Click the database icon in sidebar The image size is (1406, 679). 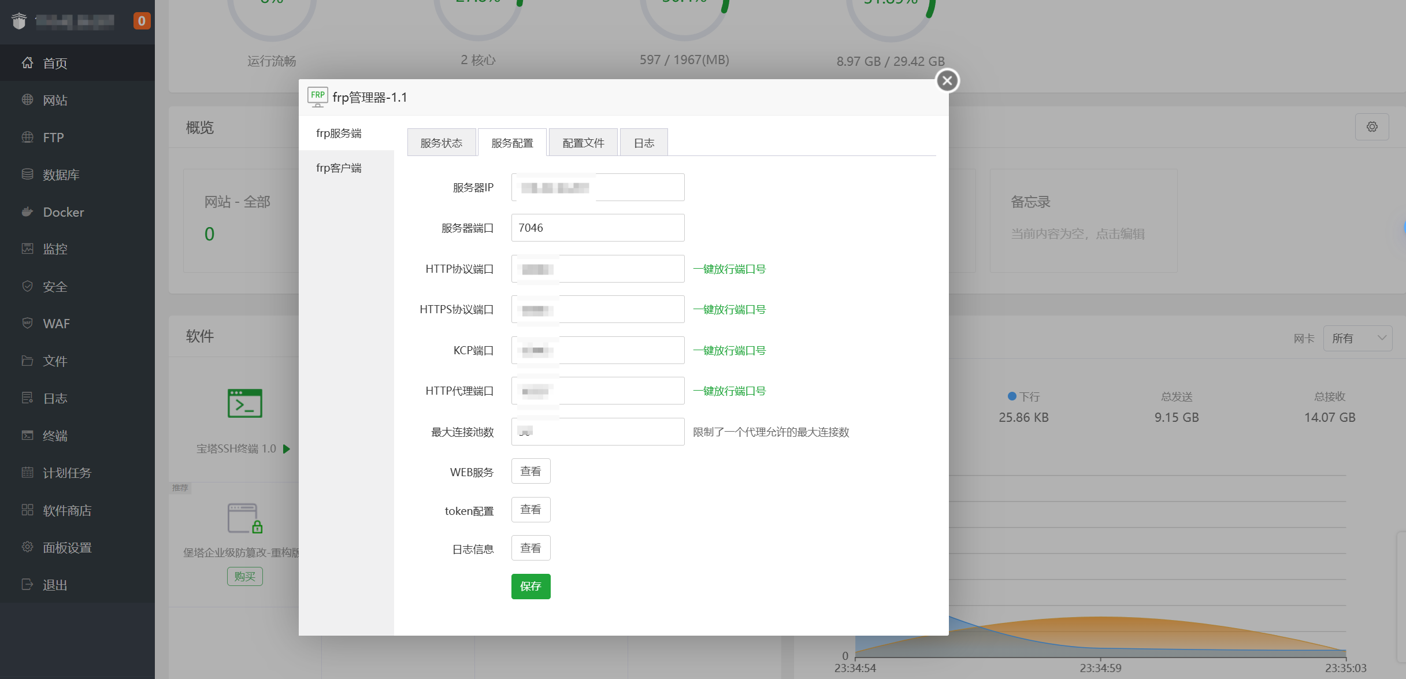[27, 174]
